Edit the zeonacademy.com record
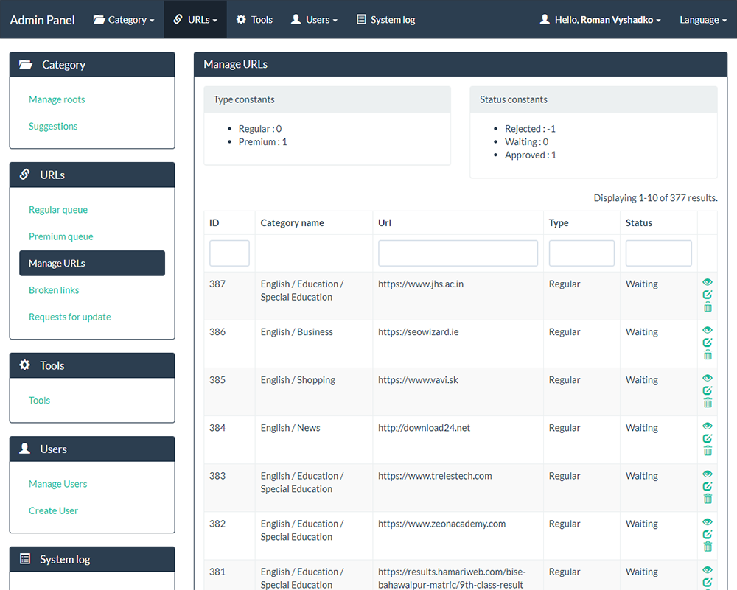The image size is (737, 590). 708,534
